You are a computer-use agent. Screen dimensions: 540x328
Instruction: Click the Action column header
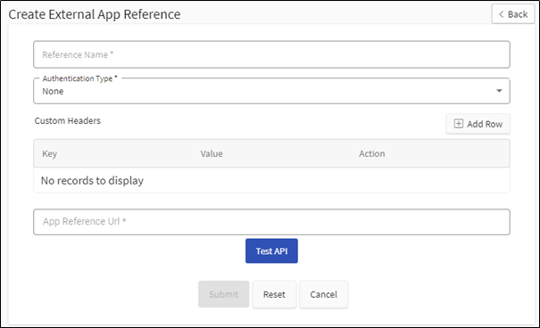tap(372, 153)
